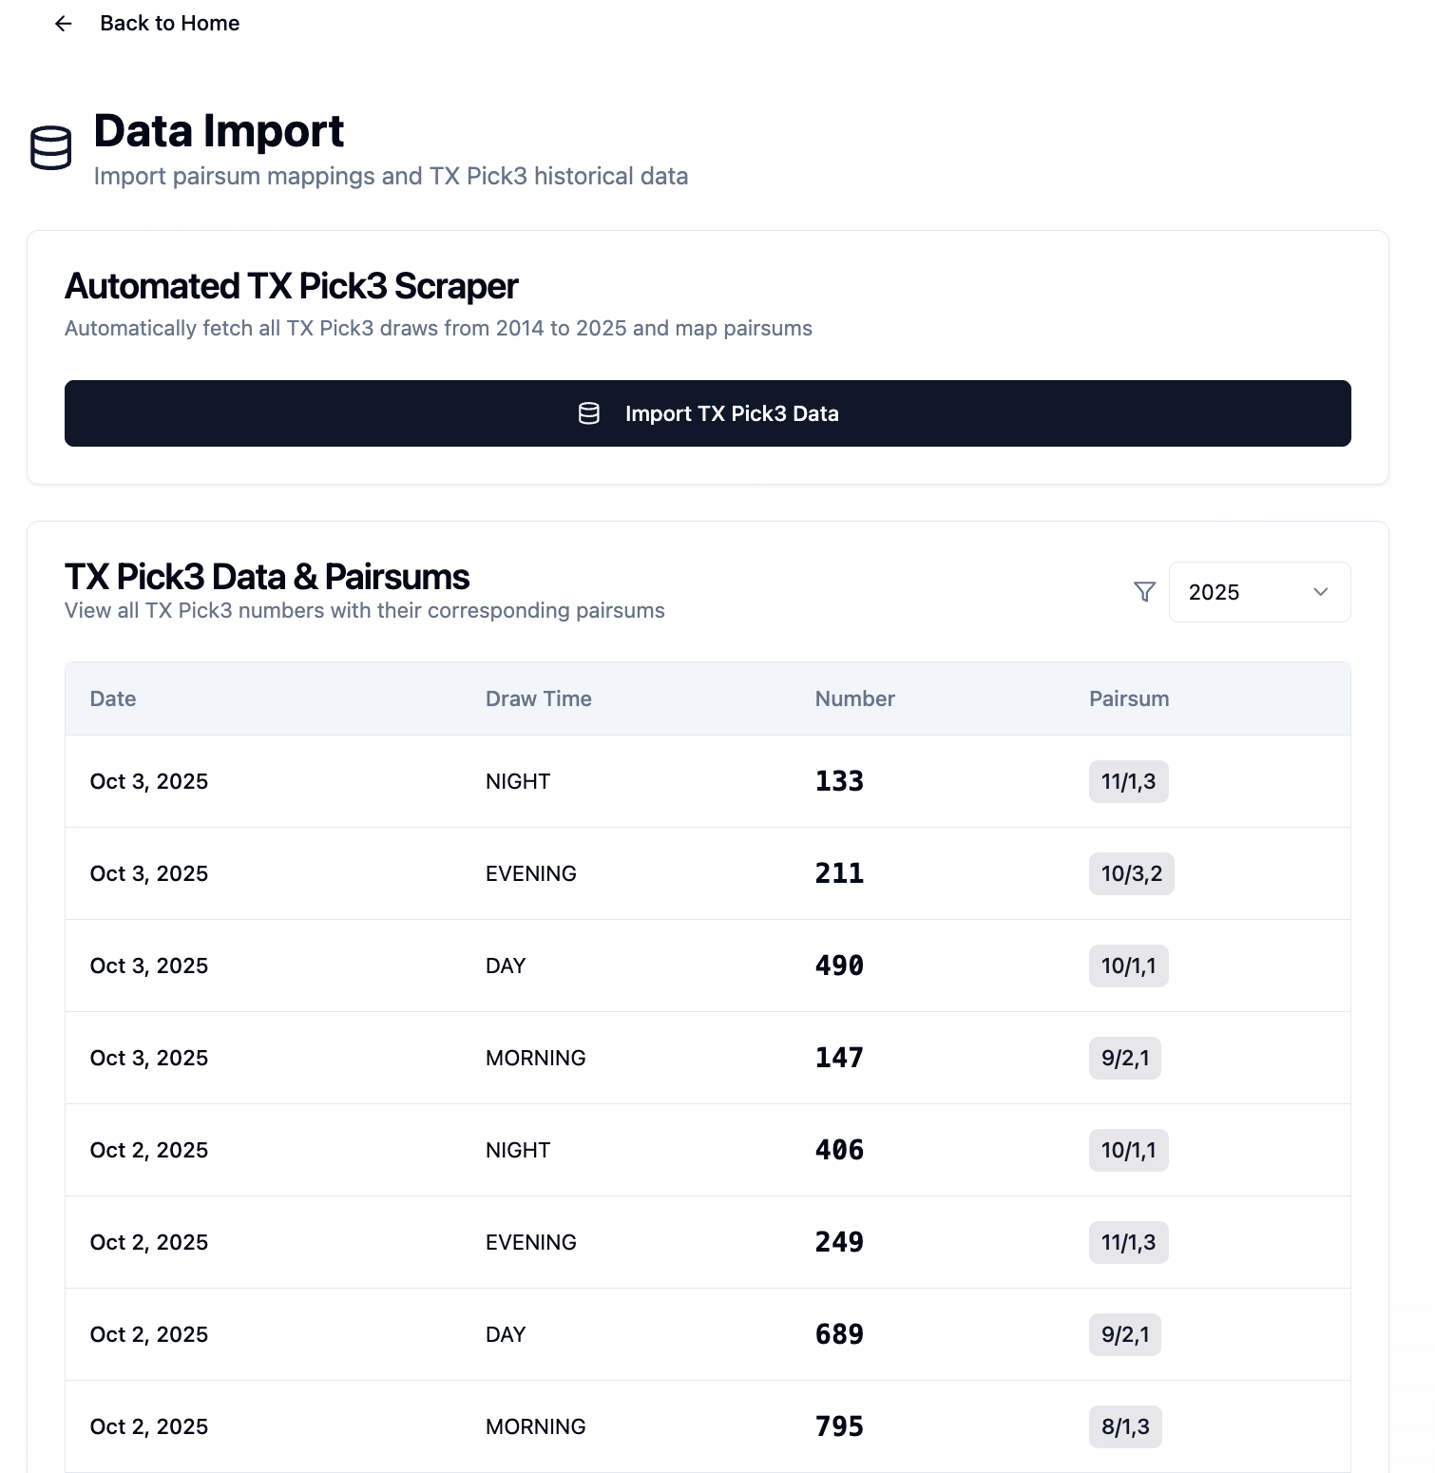The image size is (1435, 1473).
Task: Click the database icon inside Import button
Action: (x=589, y=413)
